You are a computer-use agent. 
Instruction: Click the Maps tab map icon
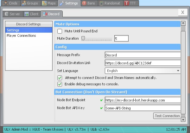(x=44, y=3)
